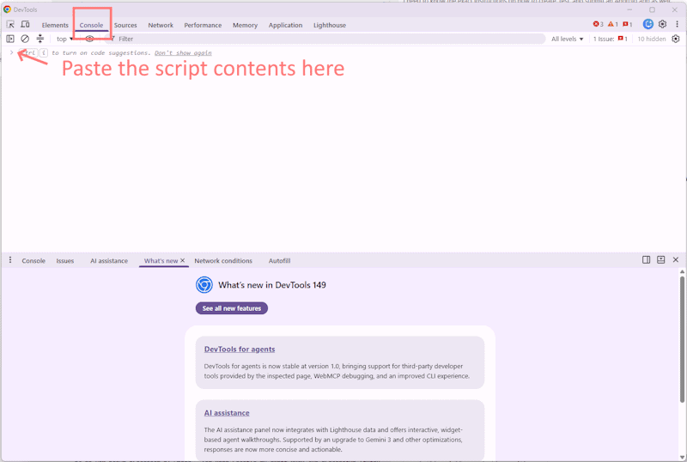Toggle the device toolbar icon

pos(26,25)
